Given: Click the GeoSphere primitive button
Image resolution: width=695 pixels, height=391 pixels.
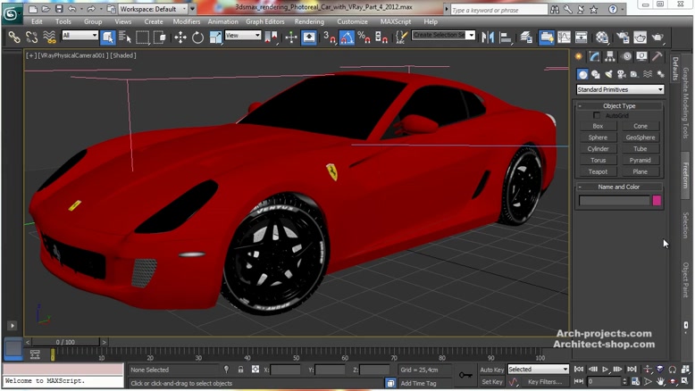Looking at the screenshot, I should pos(640,137).
